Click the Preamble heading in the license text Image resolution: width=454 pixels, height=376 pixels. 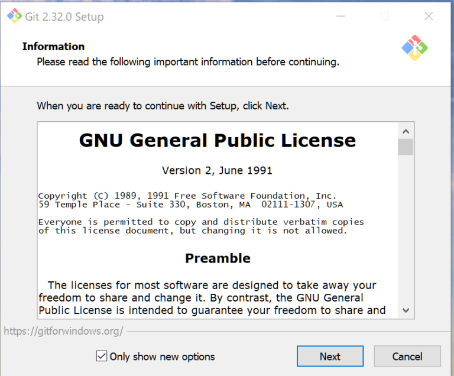click(x=218, y=258)
